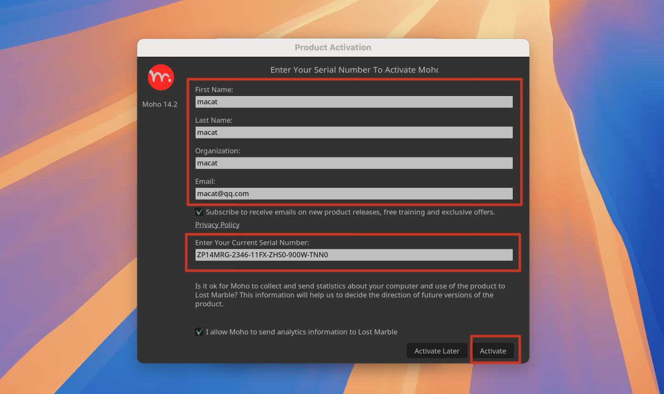664x394 pixels.
Task: Click the macat@qq.com email text
Action: [222, 193]
